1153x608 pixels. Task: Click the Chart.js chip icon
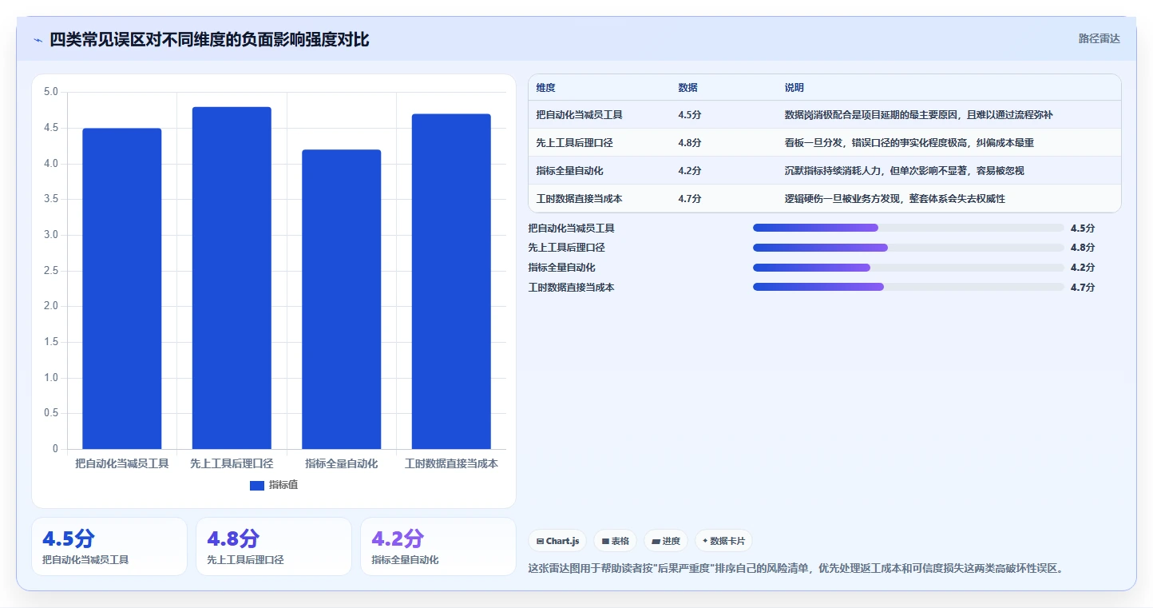tap(541, 541)
